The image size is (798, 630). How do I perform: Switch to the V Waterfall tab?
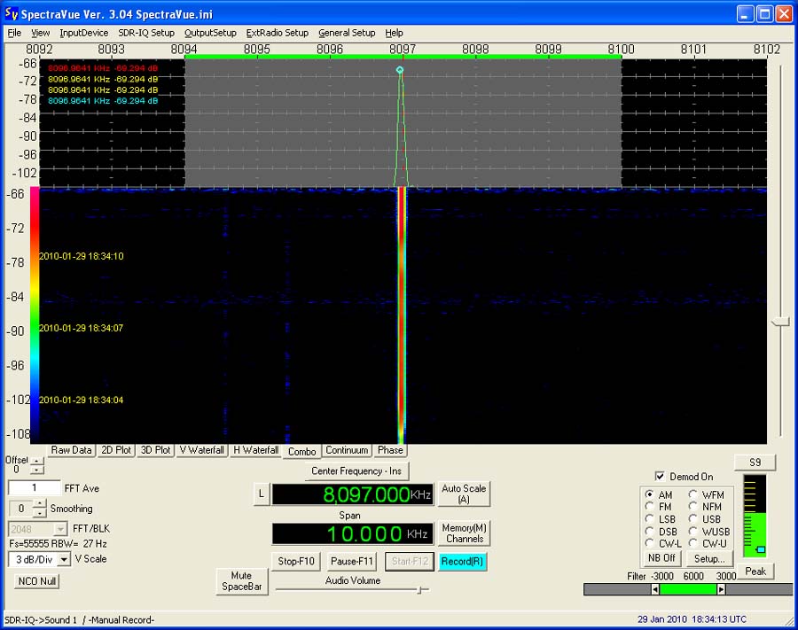click(202, 450)
